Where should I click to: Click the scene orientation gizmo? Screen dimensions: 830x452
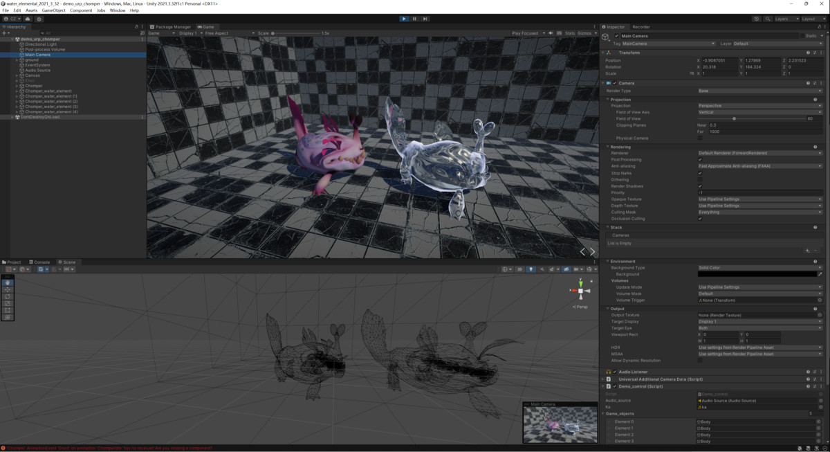coord(580,291)
